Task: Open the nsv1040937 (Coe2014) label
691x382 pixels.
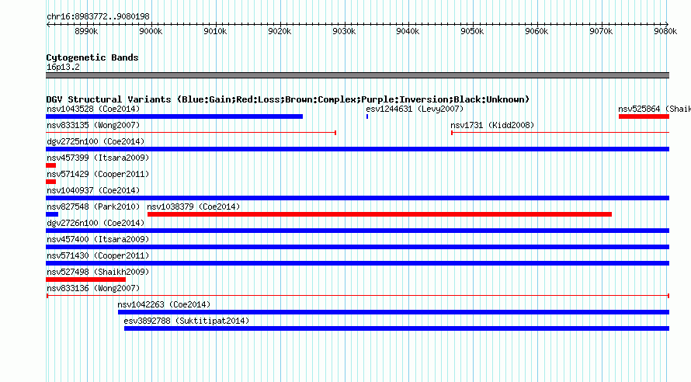Action: click(93, 190)
